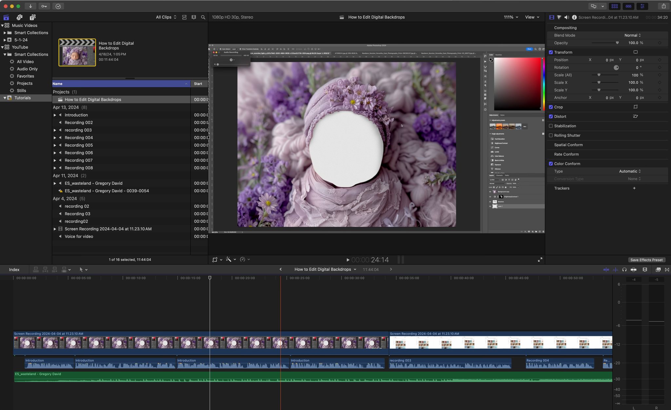Open the Color inspector triangle icon
The width and height of the screenshot is (671, 410).
coord(559,17)
